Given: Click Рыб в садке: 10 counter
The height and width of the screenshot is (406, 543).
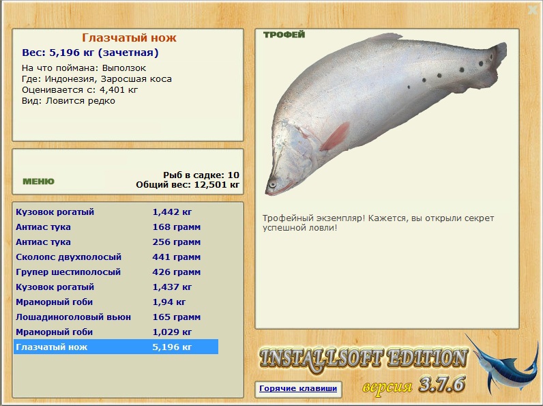Looking at the screenshot, I should (201, 175).
